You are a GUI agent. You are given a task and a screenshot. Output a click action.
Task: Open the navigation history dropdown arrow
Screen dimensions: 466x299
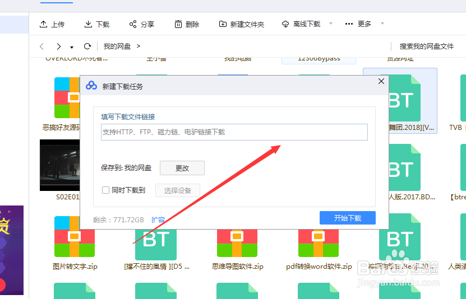click(x=72, y=47)
